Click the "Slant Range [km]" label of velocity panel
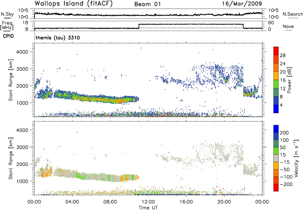303x210 pixels. (11, 158)
